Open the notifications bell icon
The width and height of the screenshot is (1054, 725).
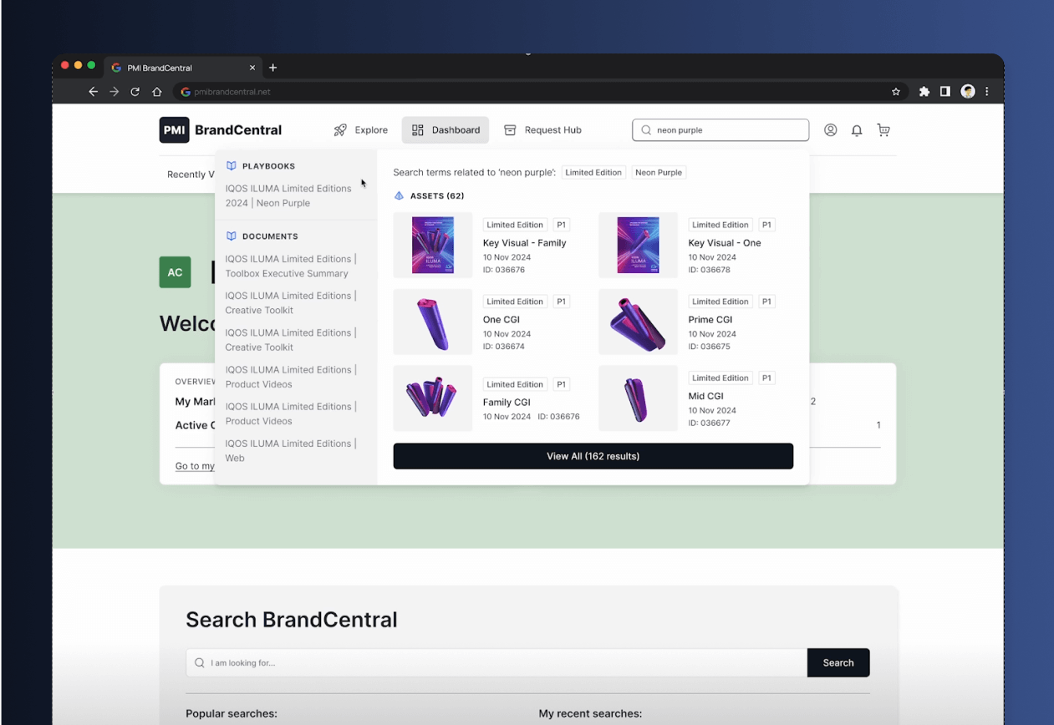(857, 130)
